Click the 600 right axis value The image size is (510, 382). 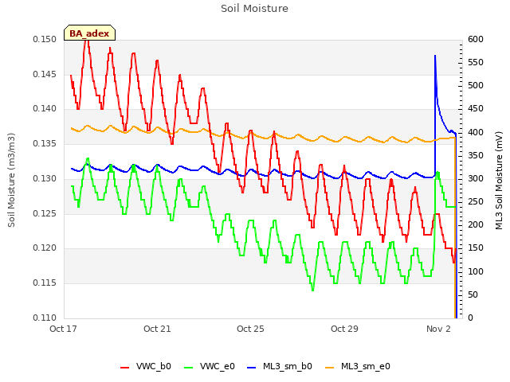[476, 39]
